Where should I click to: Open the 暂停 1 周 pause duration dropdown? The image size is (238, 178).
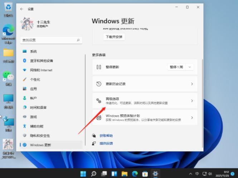point(180,67)
